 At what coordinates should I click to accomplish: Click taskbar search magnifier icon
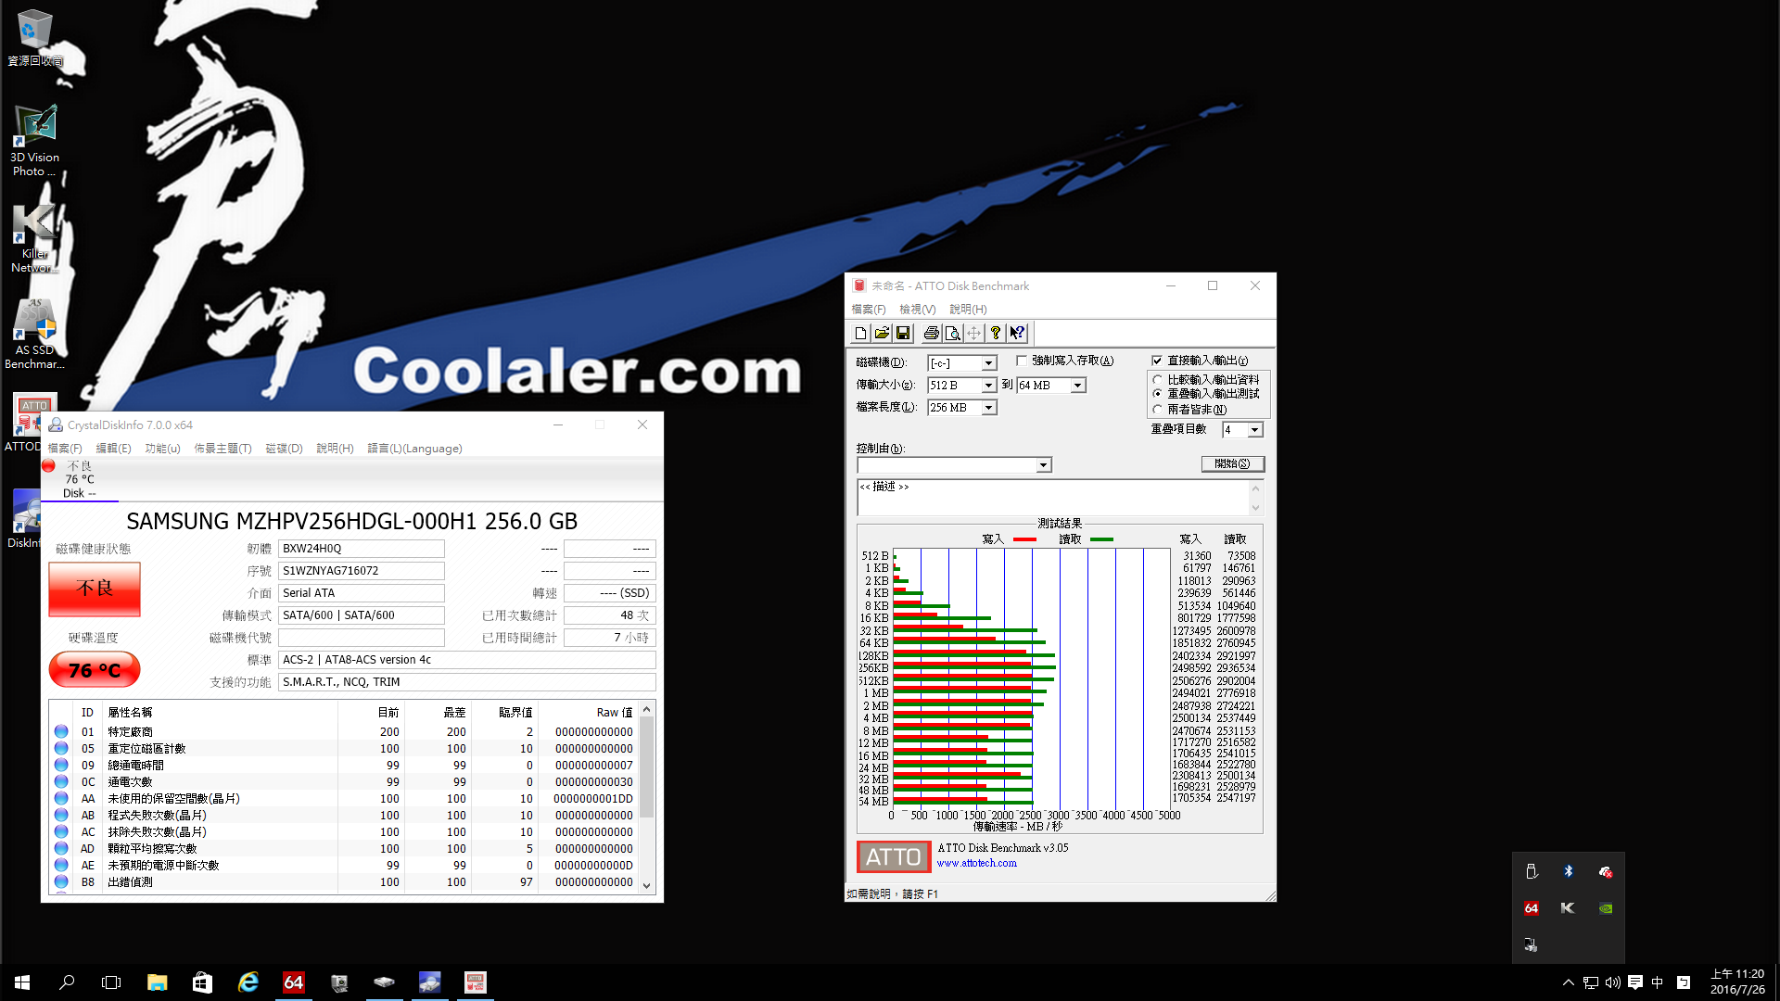click(x=67, y=982)
